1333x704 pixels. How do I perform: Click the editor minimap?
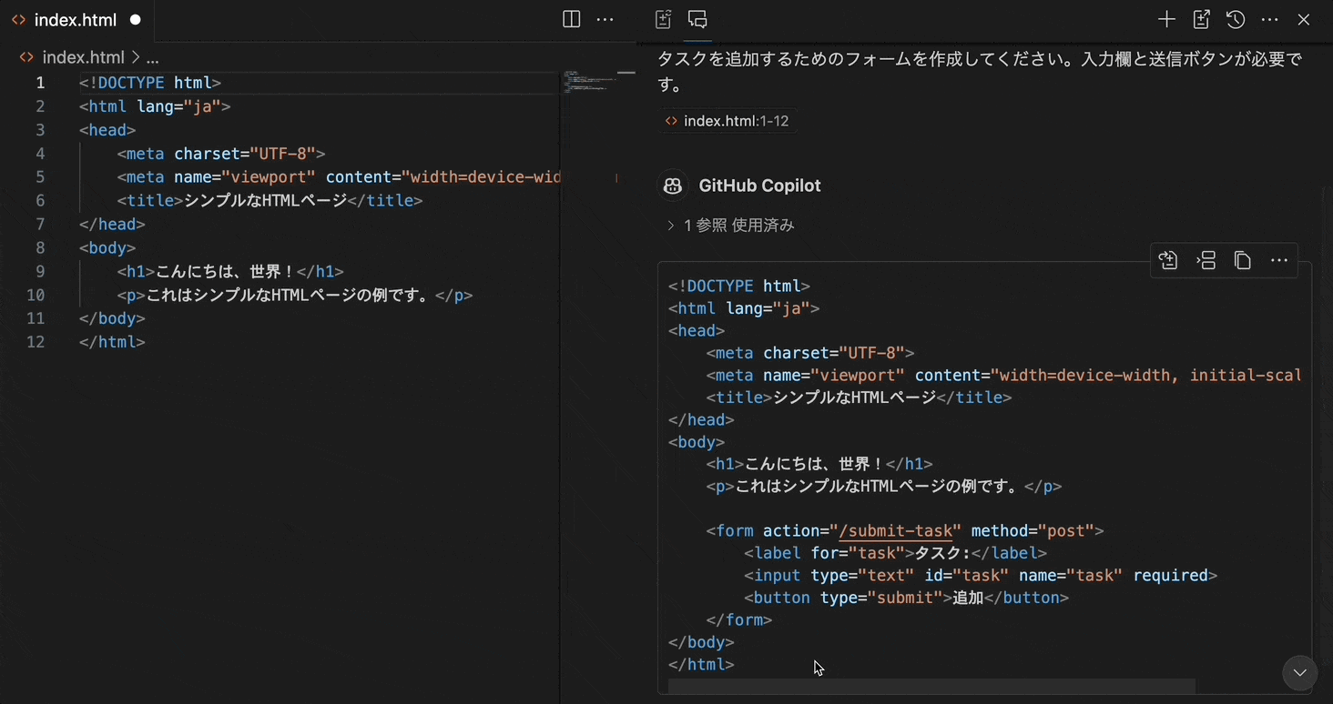[591, 82]
